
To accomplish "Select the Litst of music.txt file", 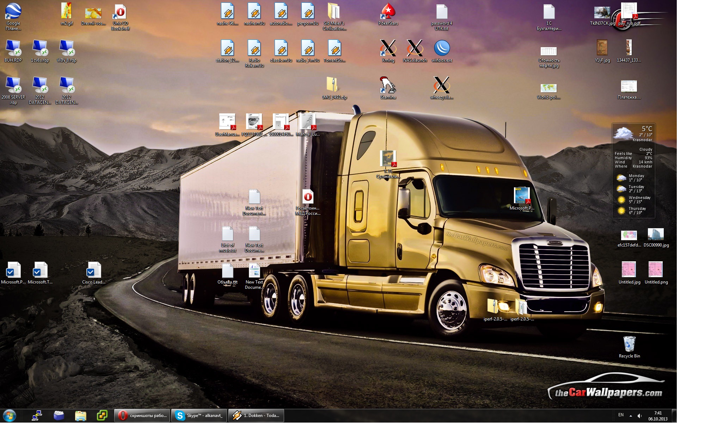I will tap(227, 239).
